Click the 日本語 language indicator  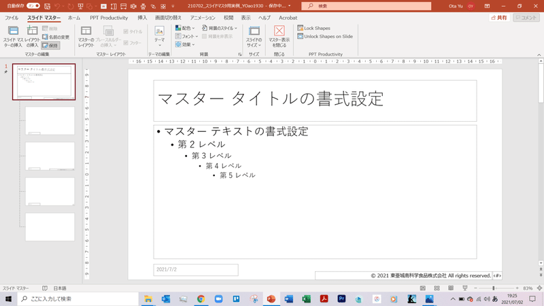point(60,288)
